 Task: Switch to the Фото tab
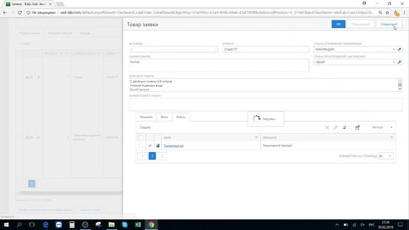(164, 117)
